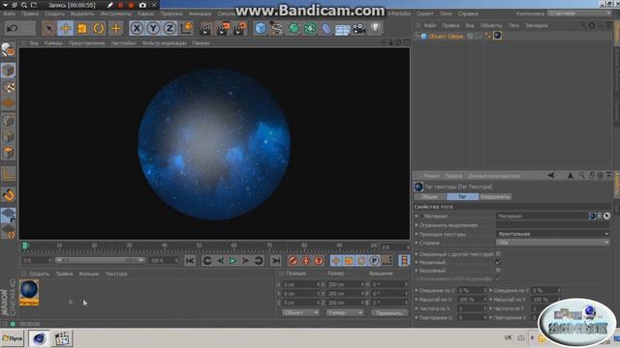Play animation forward
This screenshot has height=348, width=620.
pos(232,260)
